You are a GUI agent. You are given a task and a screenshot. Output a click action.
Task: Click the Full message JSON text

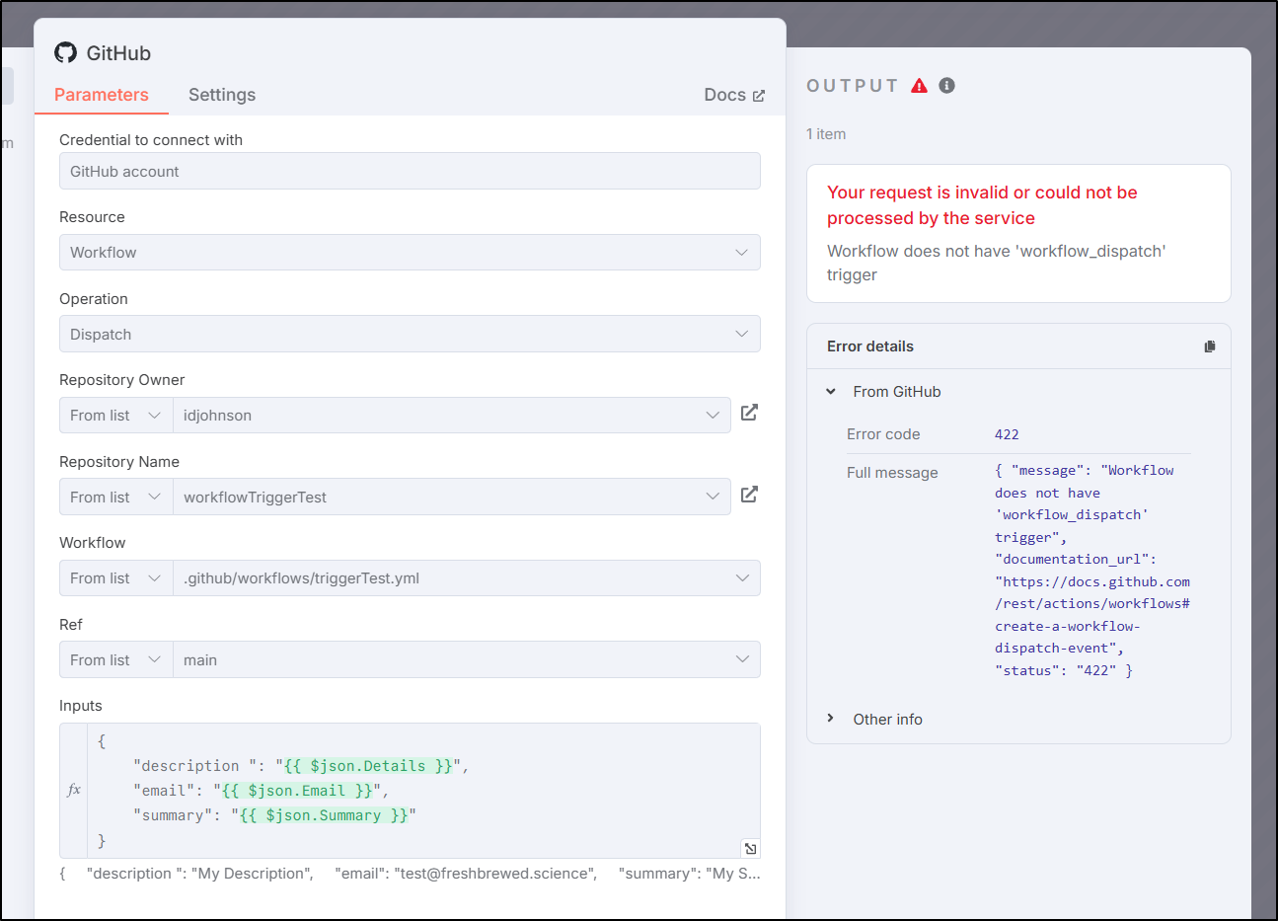pos(1092,571)
